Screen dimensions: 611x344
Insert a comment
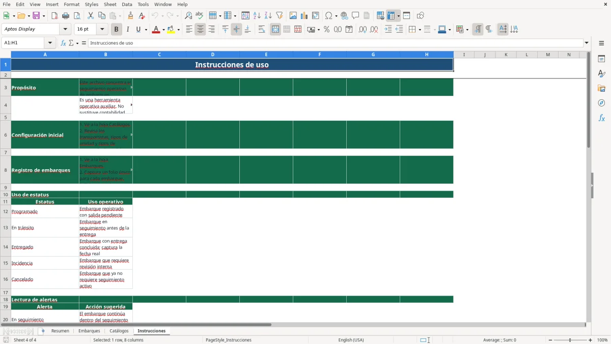355,16
